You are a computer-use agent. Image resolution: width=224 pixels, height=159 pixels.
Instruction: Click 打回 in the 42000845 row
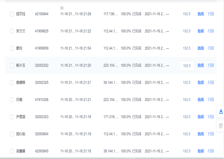click(211, 151)
